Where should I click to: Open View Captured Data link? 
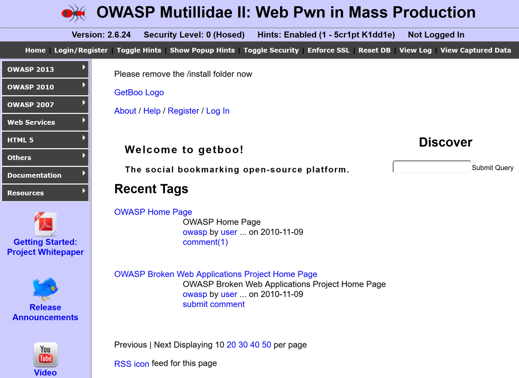pyautogui.click(x=476, y=50)
